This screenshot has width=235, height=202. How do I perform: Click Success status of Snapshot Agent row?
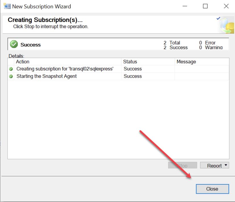(133, 76)
